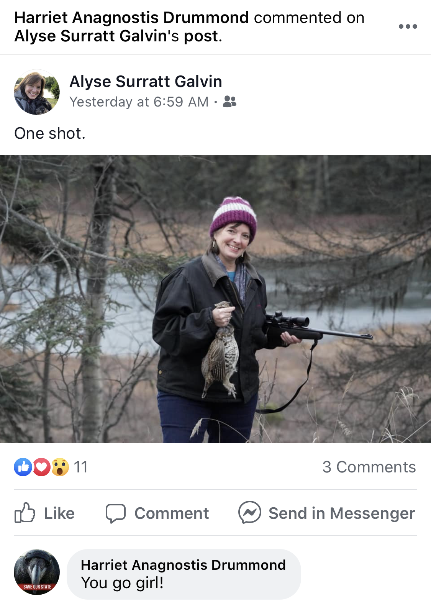
Task: Open the Yesterday at 6:59 AM timestamp
Action: tap(139, 102)
